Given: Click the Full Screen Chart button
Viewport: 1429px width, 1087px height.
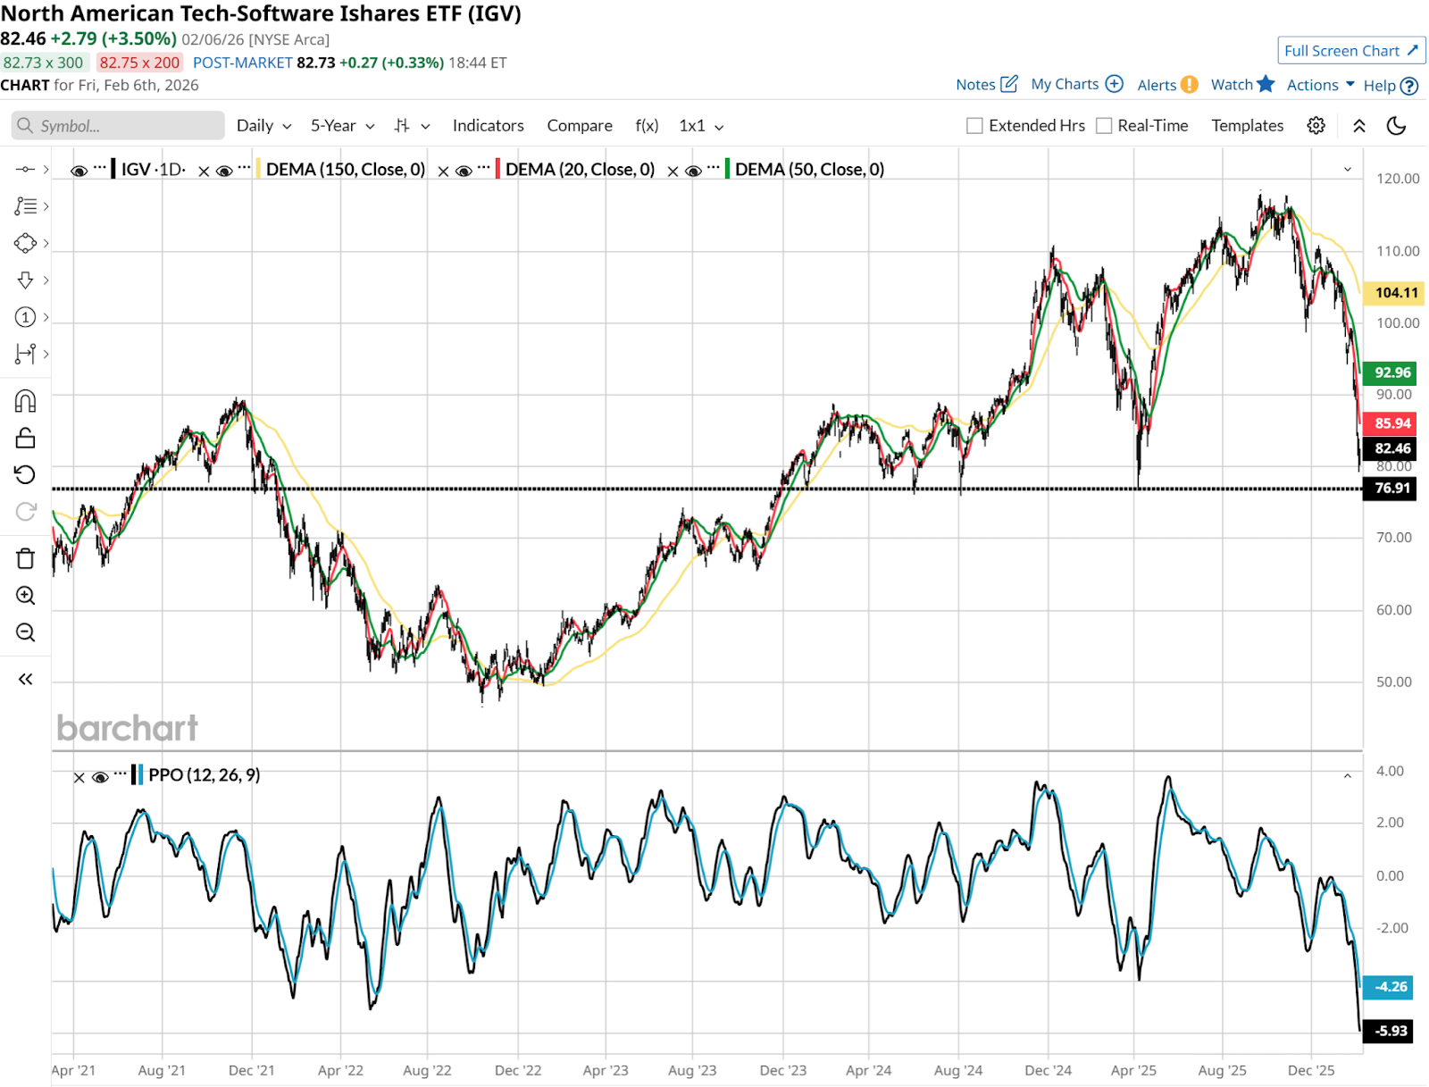Looking at the screenshot, I should click(1350, 51).
